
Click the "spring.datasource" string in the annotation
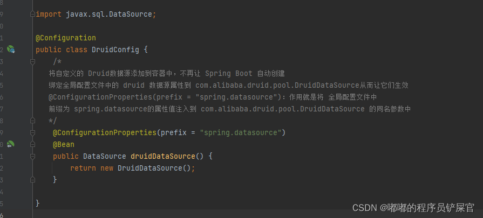tap(240, 132)
